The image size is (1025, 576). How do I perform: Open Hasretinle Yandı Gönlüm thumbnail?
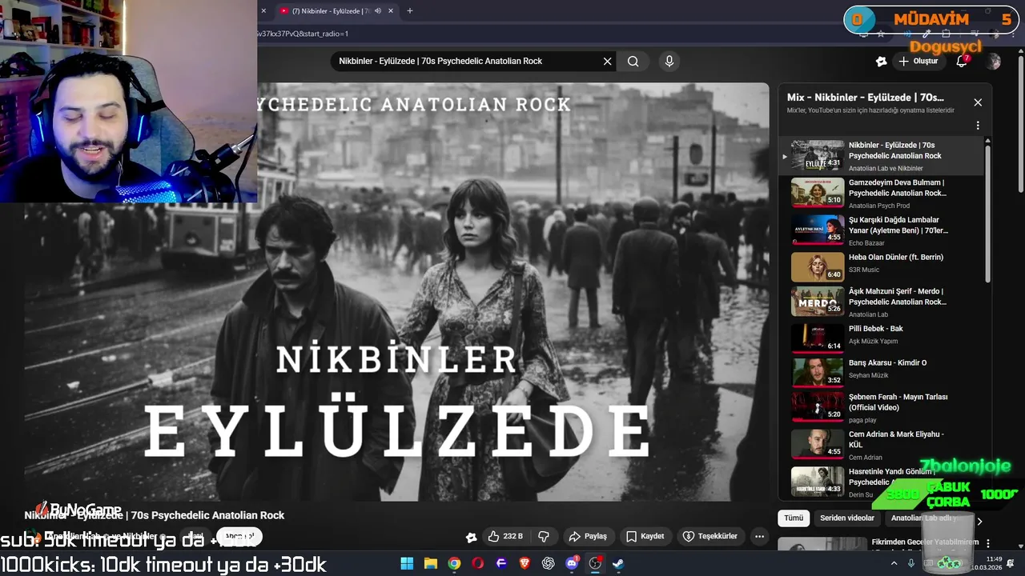tap(818, 482)
